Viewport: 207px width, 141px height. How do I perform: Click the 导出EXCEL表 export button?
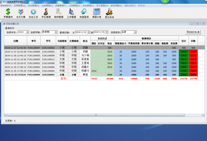(193, 32)
